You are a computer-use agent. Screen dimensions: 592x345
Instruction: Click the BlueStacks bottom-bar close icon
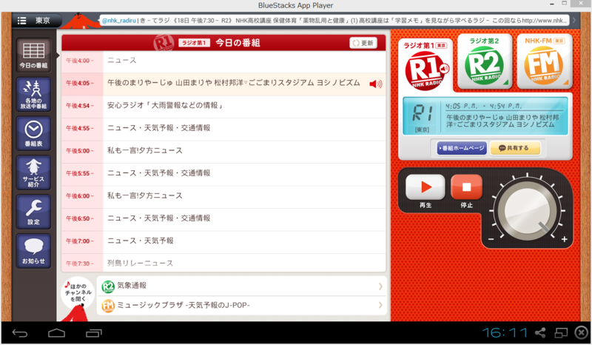(581, 332)
